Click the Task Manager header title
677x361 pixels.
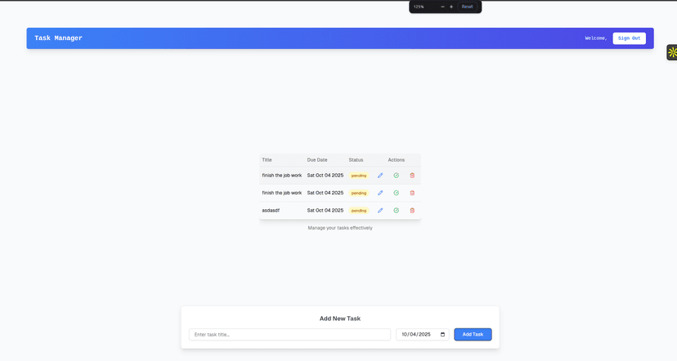[58, 38]
